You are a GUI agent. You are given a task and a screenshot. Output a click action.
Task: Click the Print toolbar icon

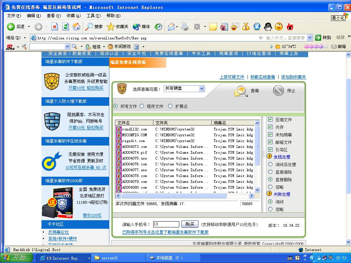[x=185, y=27]
